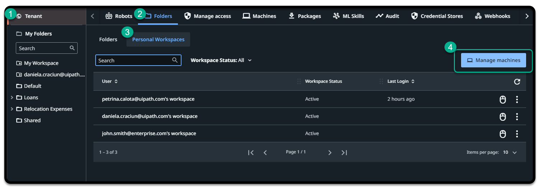Expand the Loans folder arrow
Viewport: 543px width, 191px height.
click(x=12, y=97)
